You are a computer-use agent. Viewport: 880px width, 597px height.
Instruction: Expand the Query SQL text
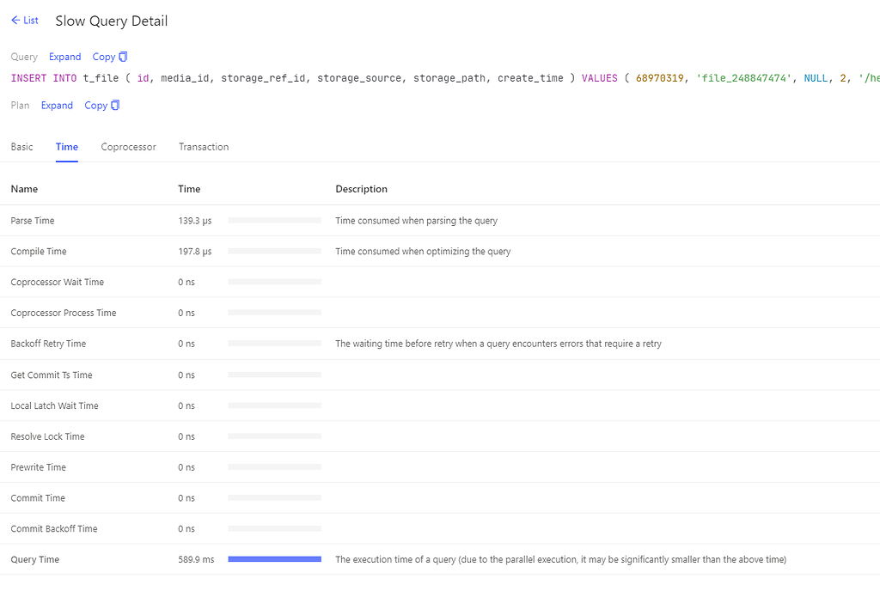click(64, 57)
